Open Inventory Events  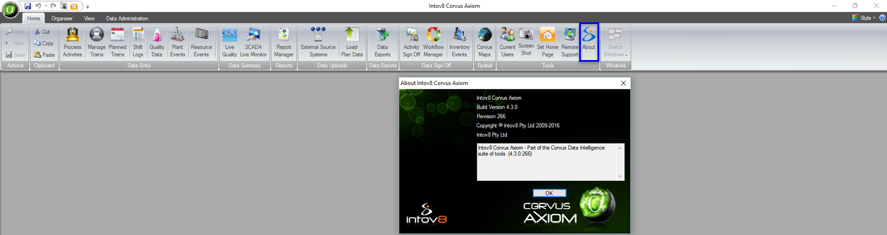coord(460,42)
